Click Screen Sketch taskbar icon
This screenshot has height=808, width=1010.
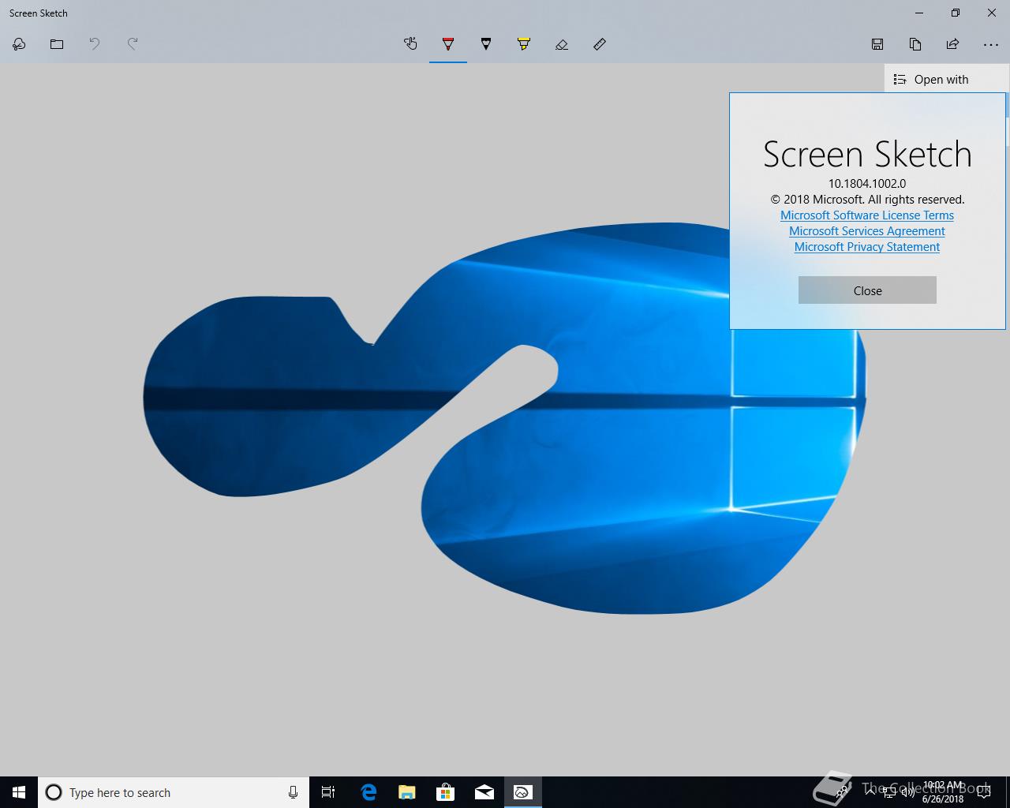coord(523,792)
